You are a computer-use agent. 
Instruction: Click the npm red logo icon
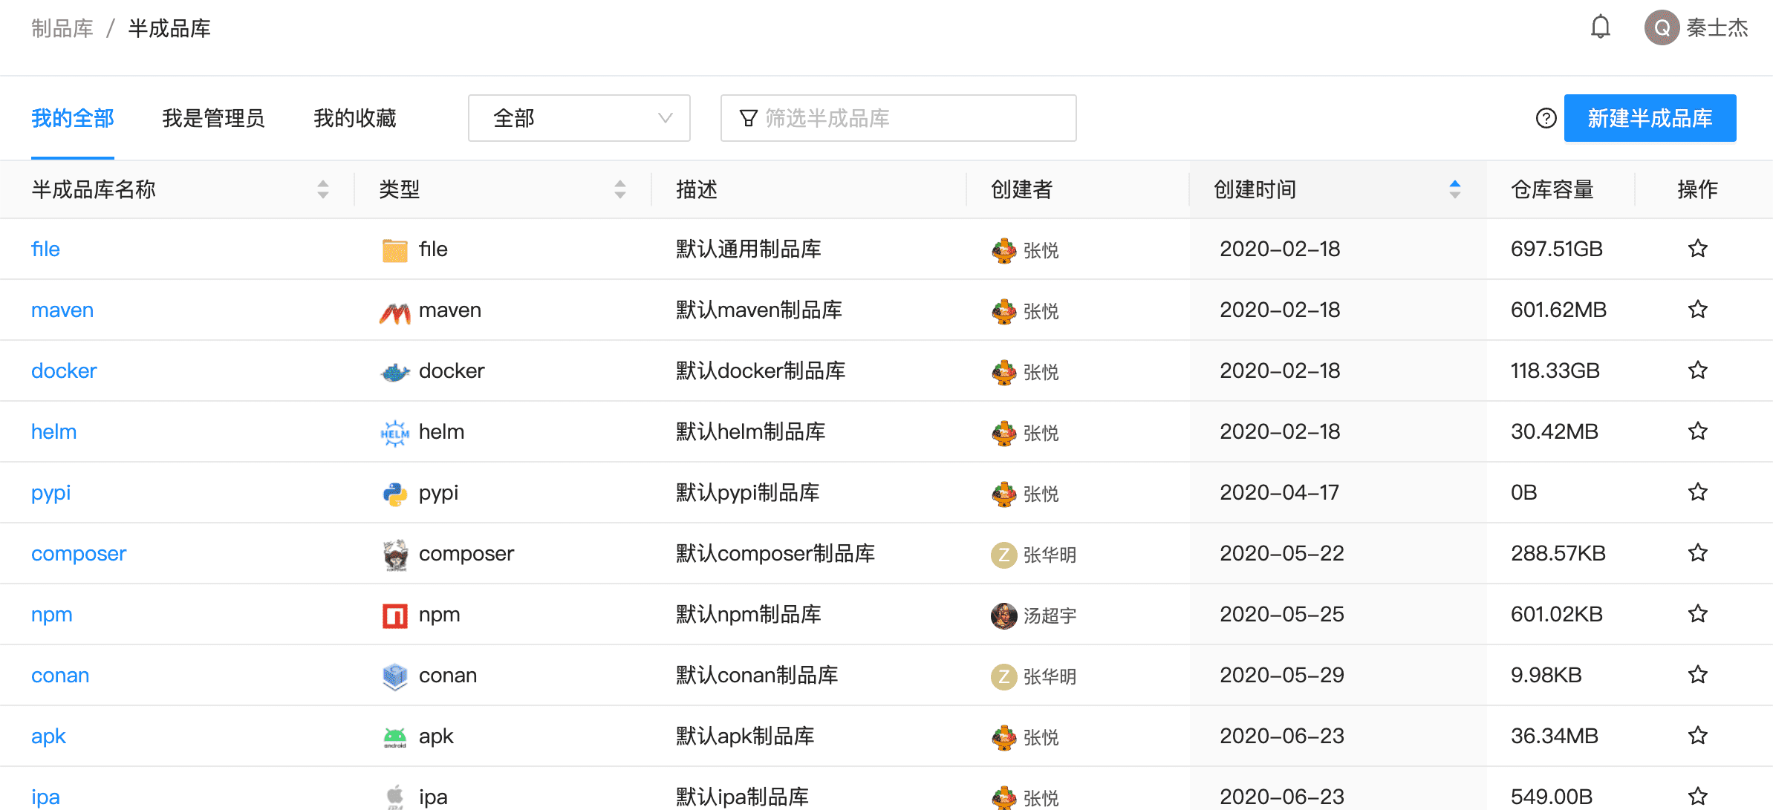pos(394,615)
